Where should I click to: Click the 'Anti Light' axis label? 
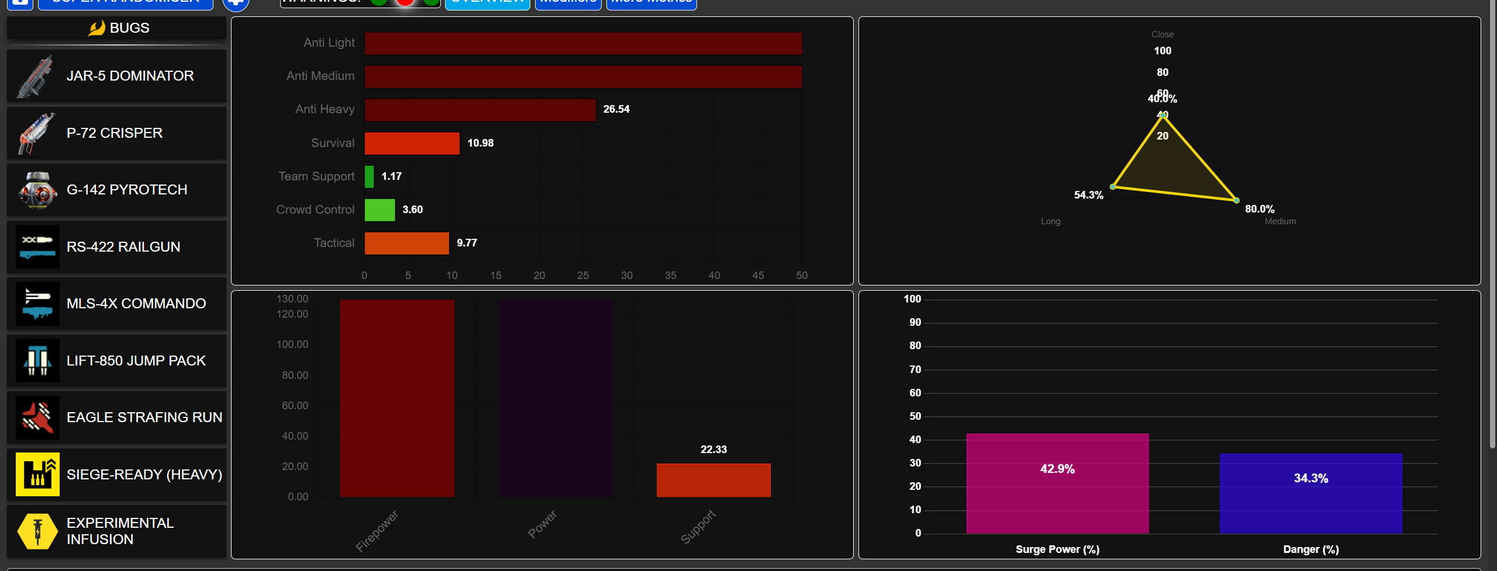pyautogui.click(x=329, y=43)
